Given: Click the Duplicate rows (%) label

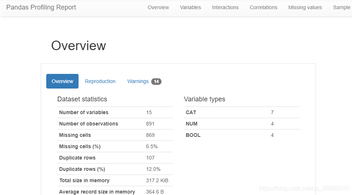Looking at the screenshot, I should click(82, 169).
